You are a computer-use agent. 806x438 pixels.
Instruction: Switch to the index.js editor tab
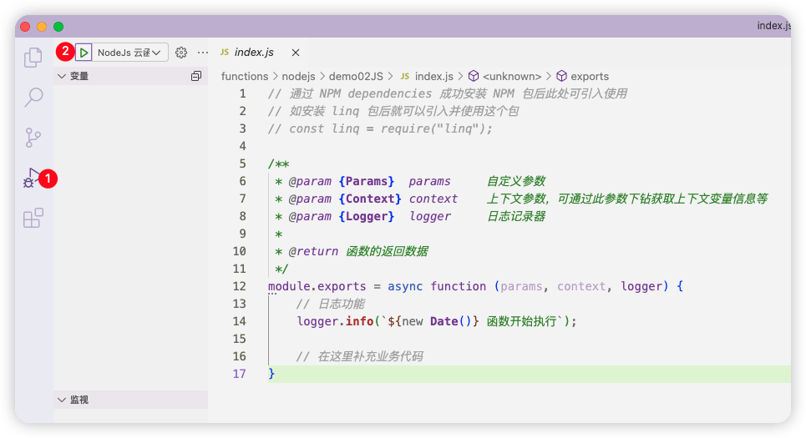254,53
